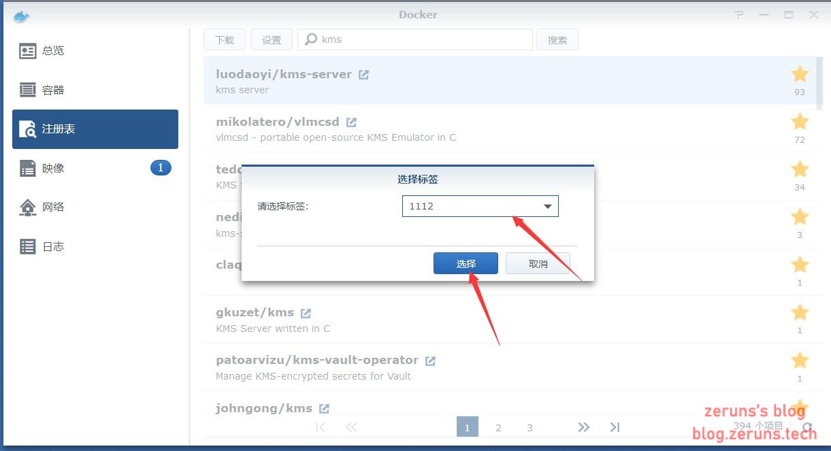Image resolution: width=831 pixels, height=451 pixels.
Task: Expand the tag selection dropdown arrow
Action: pyautogui.click(x=547, y=207)
